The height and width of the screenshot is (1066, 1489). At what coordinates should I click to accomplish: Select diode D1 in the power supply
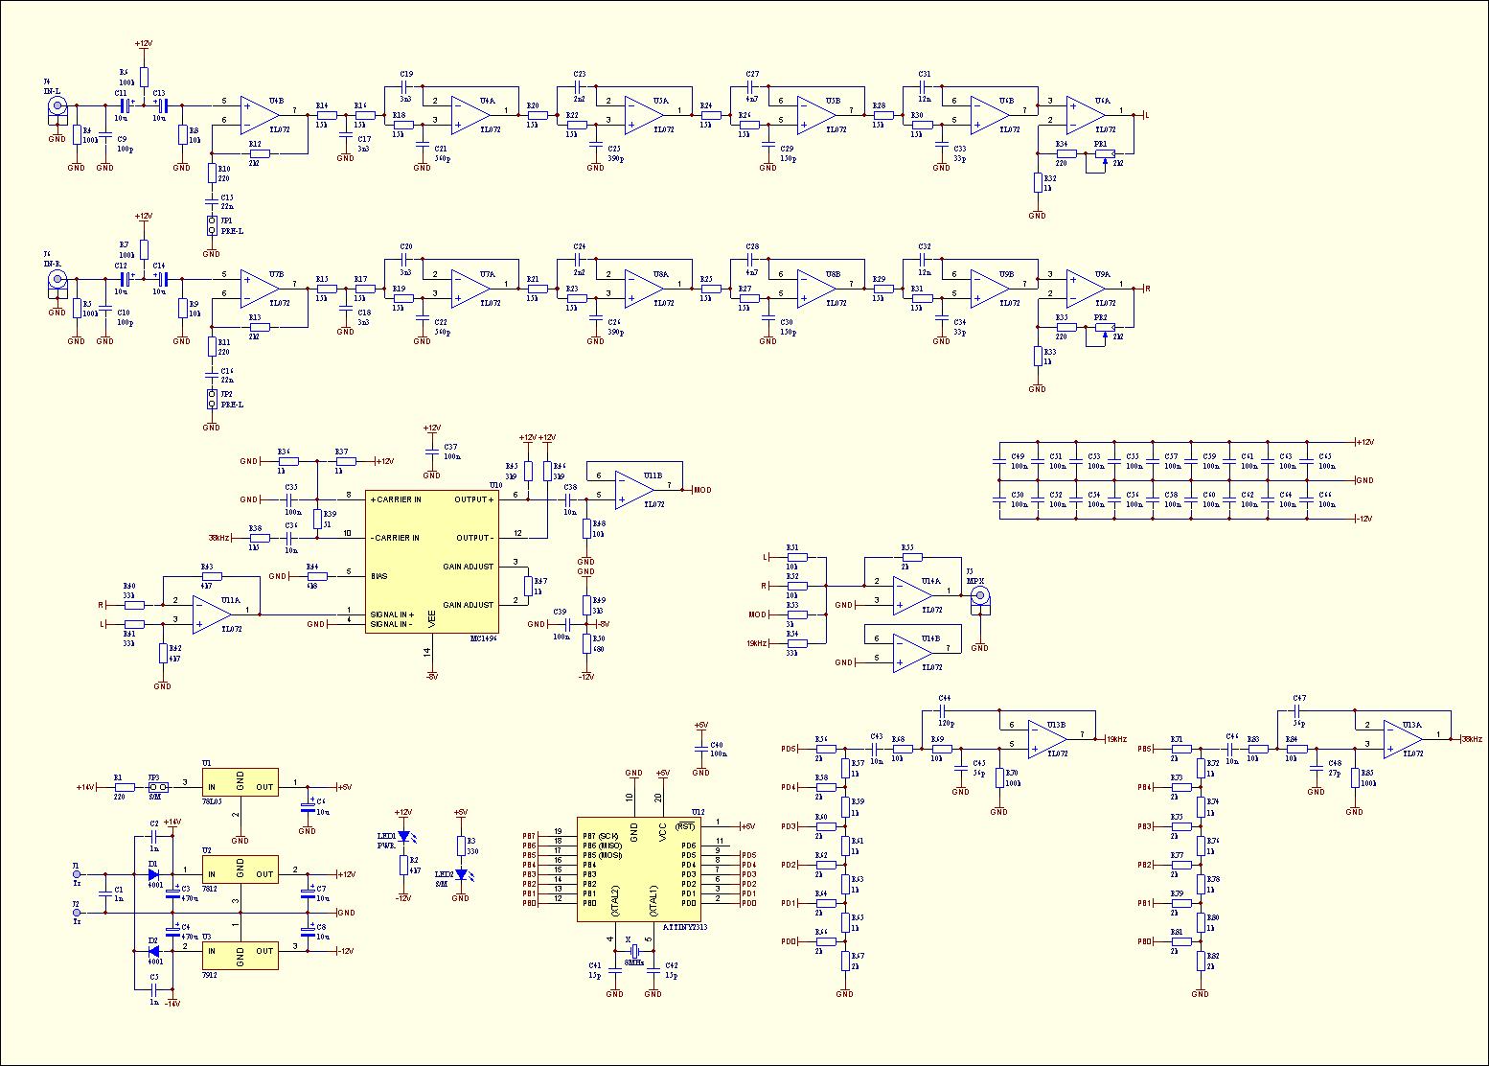[x=153, y=874]
